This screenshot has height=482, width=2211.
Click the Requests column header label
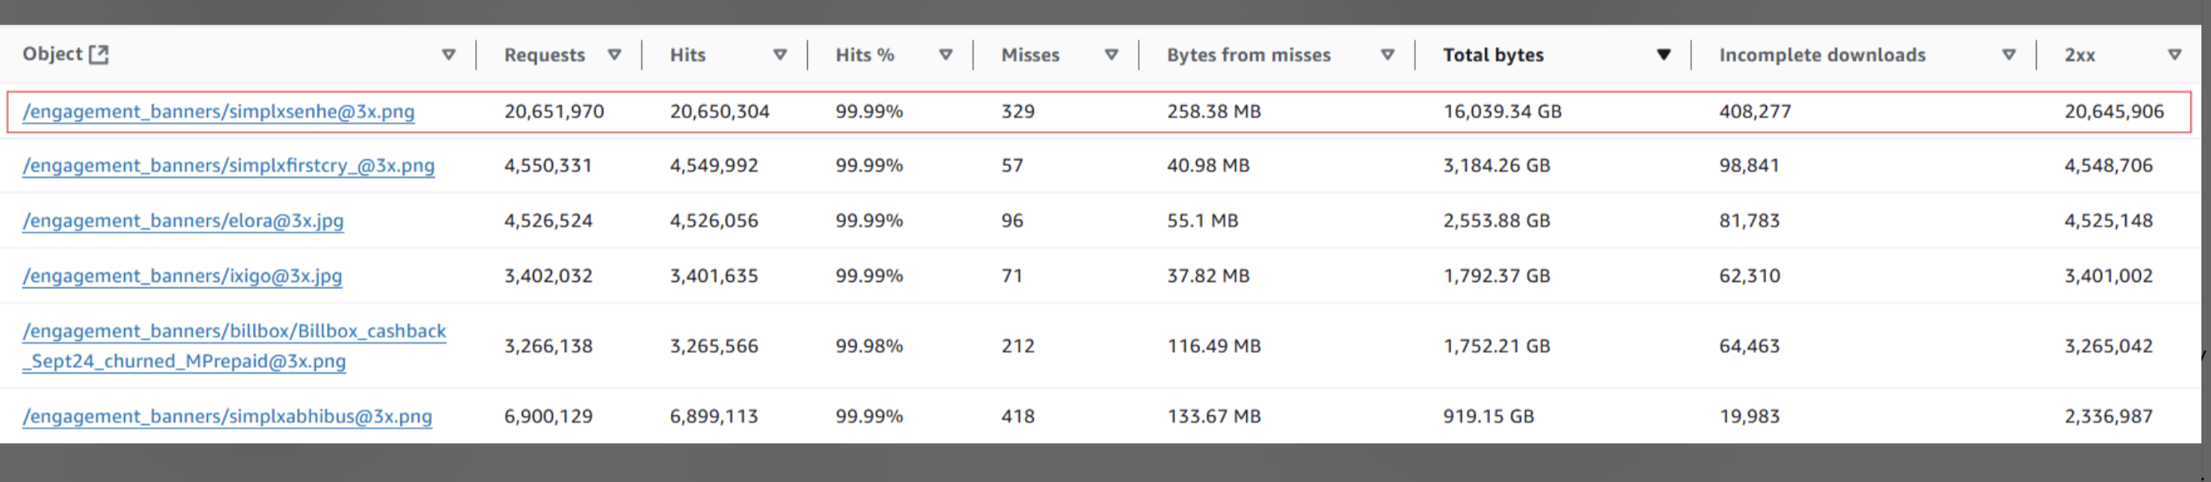[x=544, y=55]
